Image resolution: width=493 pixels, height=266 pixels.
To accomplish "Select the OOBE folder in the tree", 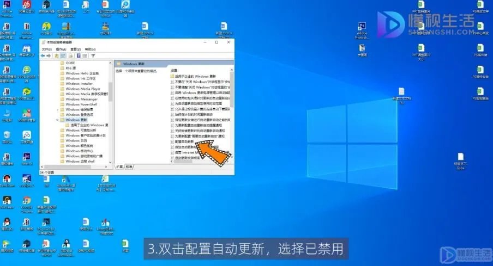I will coord(67,63).
